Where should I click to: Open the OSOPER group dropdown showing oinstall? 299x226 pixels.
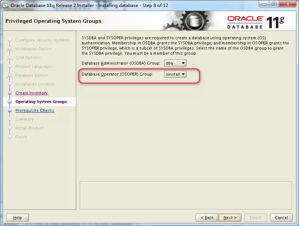pyautogui.click(x=175, y=74)
